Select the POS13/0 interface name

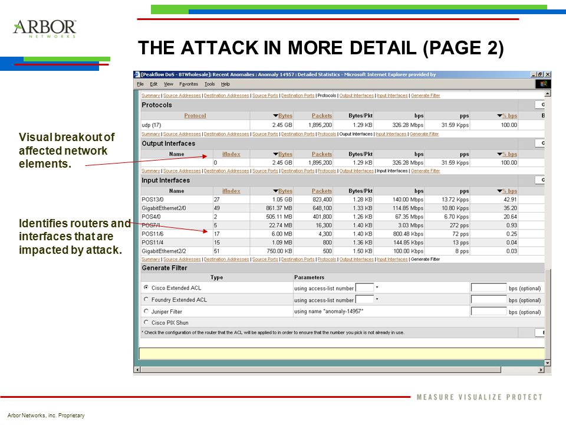coord(152,200)
